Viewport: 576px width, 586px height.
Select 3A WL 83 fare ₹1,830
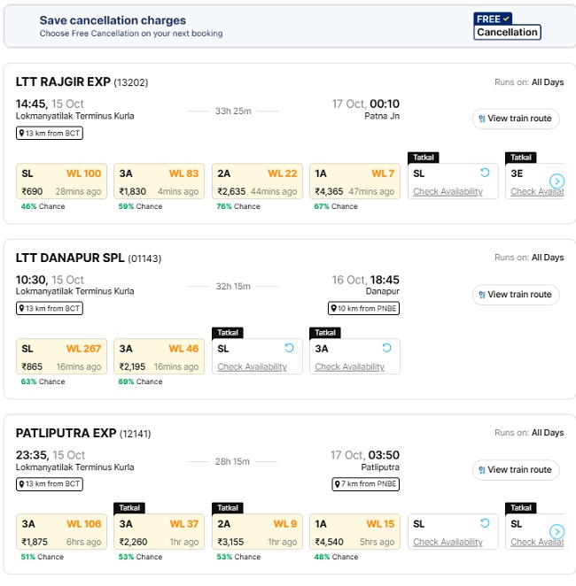tap(159, 181)
